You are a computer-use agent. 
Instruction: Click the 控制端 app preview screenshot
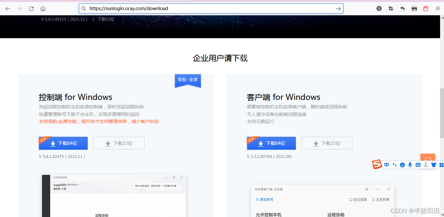click(114, 196)
